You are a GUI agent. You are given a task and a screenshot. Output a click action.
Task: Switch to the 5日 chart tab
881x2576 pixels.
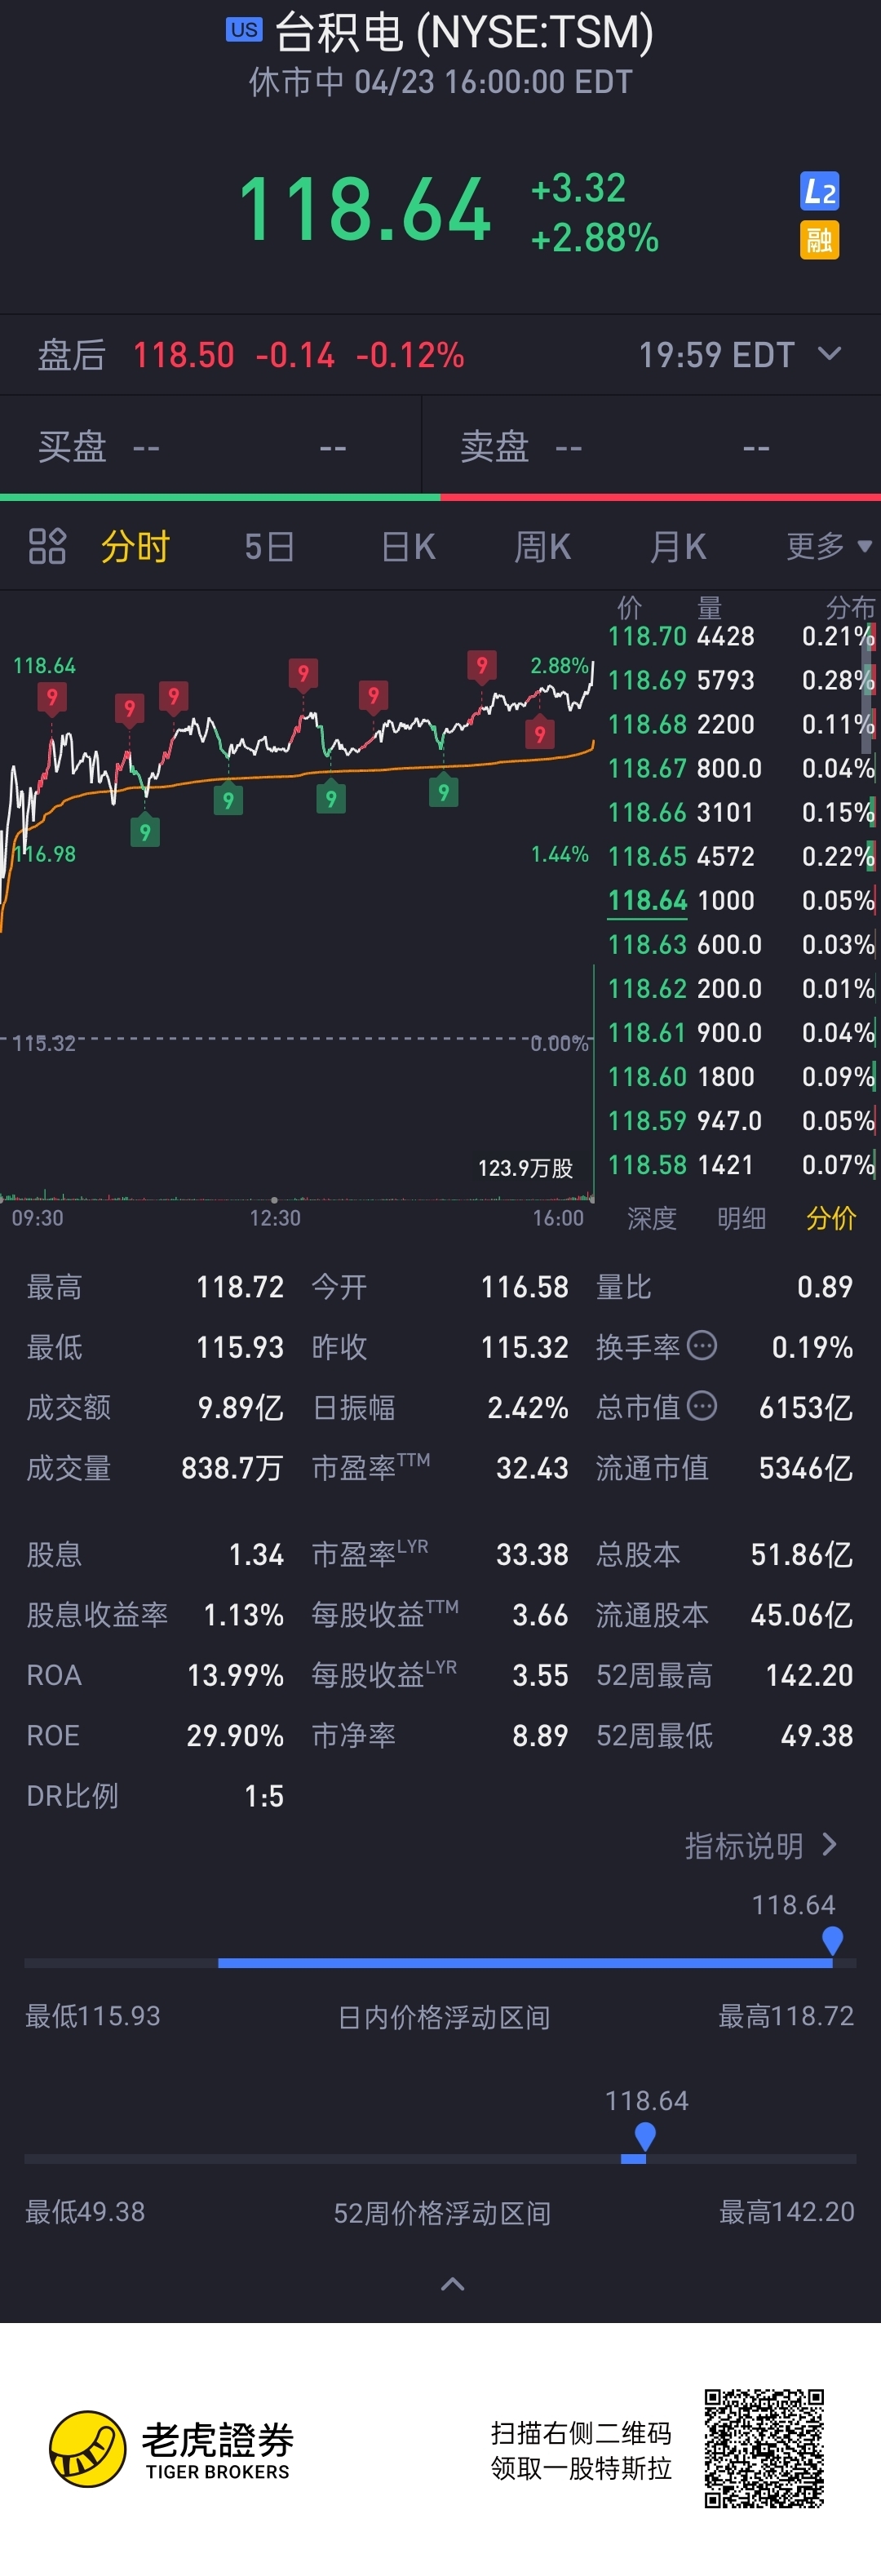point(270,547)
